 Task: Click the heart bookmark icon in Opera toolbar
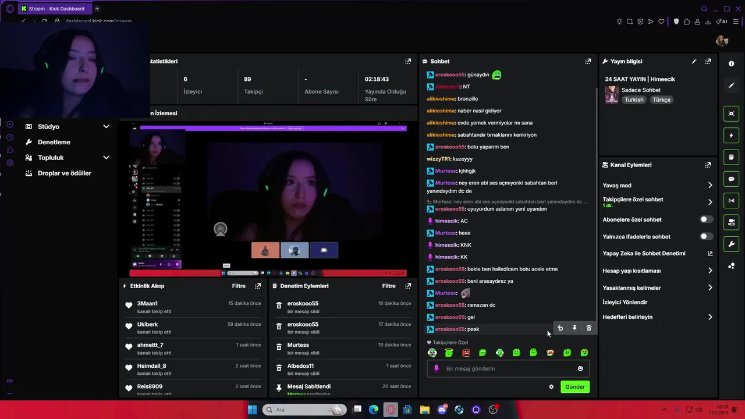661,22
